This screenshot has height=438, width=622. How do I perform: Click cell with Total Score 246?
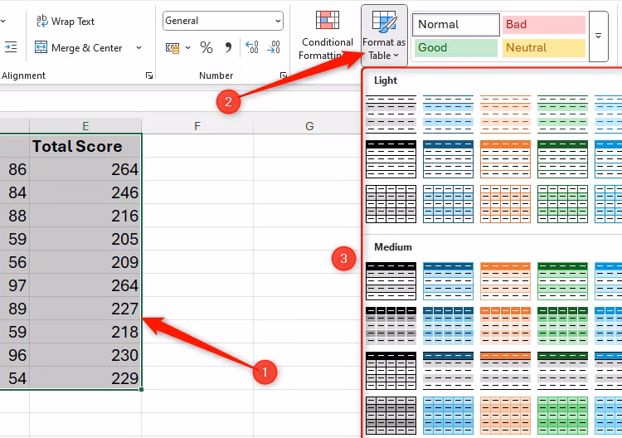point(85,192)
